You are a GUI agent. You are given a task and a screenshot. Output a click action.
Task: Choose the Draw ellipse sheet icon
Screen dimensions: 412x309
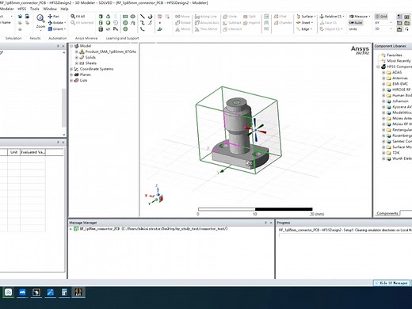[x=133, y=17]
